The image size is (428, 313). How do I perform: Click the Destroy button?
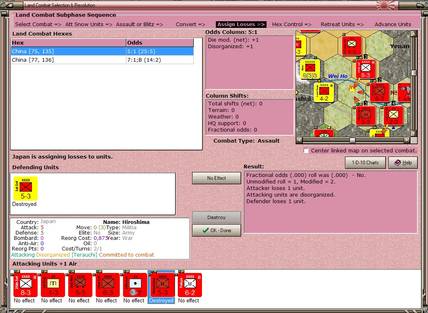click(217, 217)
